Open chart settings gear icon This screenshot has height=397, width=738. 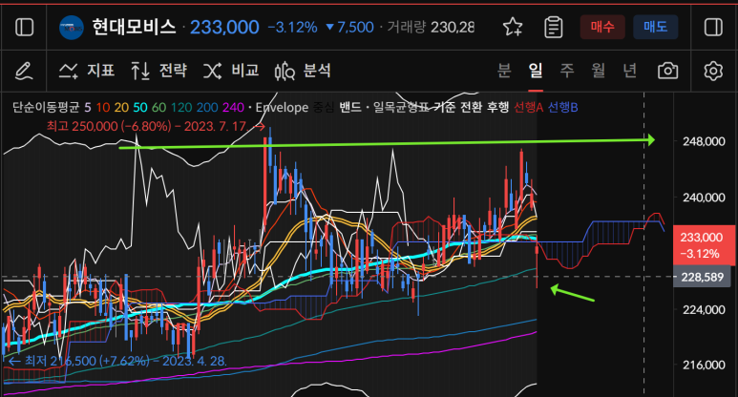point(713,71)
